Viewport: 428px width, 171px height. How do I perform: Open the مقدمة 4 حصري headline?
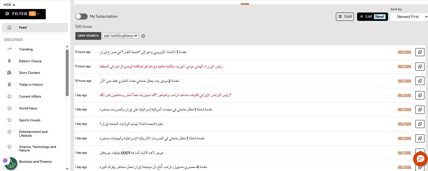pos(153,167)
